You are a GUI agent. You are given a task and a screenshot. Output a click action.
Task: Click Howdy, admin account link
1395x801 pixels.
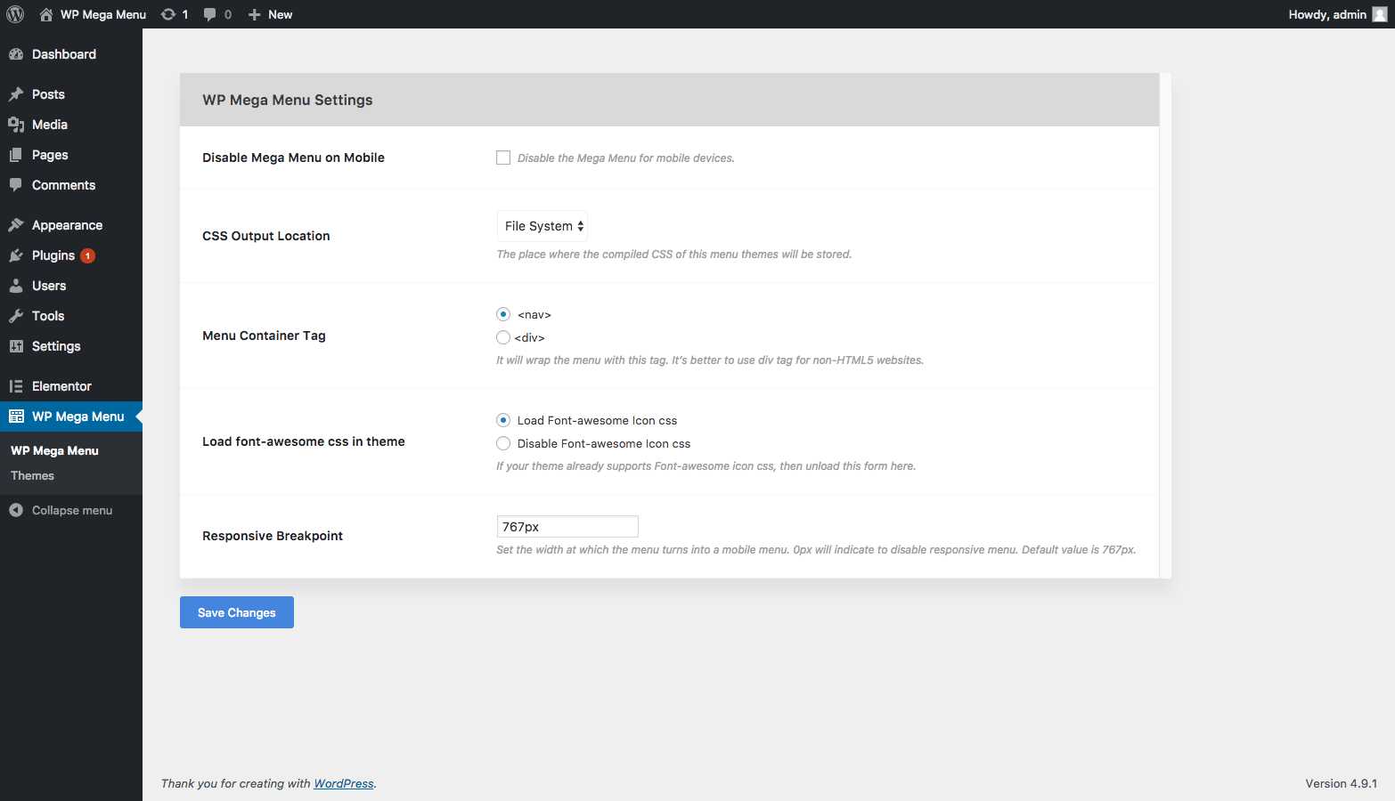point(1327,14)
